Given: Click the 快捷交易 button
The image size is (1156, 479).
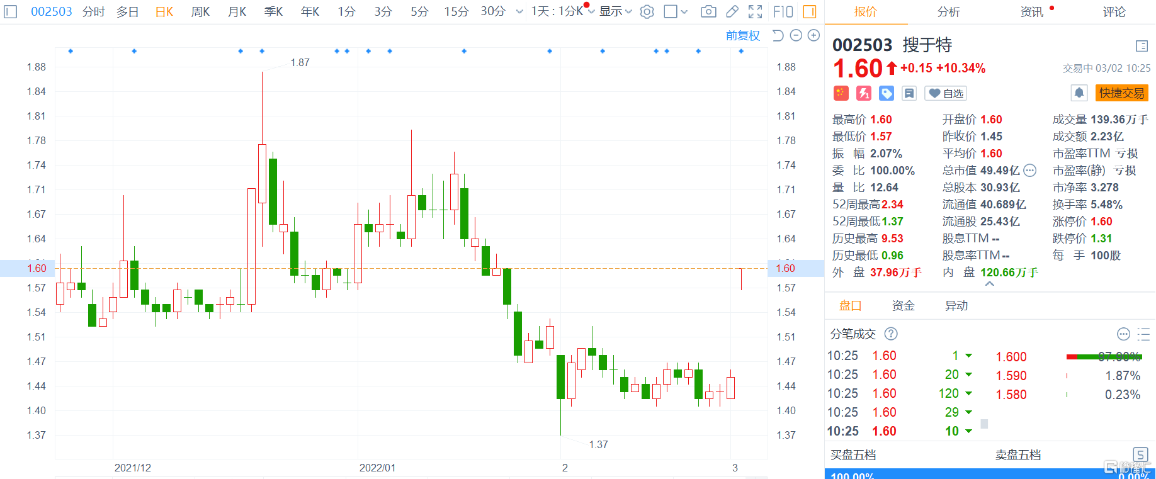Looking at the screenshot, I should tap(1121, 93).
